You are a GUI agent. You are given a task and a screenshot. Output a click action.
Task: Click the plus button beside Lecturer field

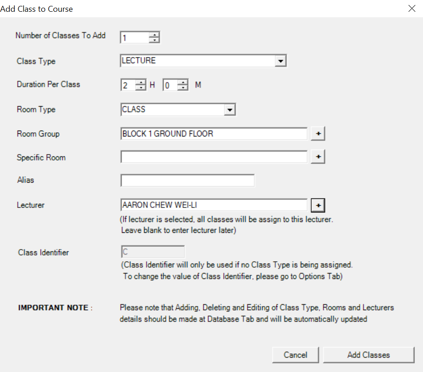(x=318, y=205)
